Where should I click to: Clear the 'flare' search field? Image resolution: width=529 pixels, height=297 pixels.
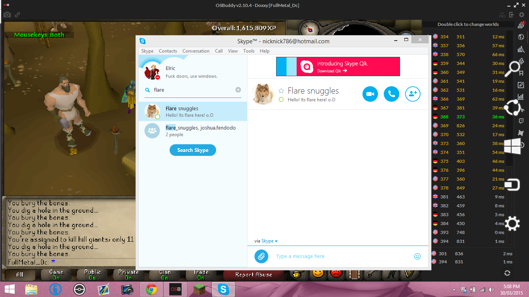(238, 90)
